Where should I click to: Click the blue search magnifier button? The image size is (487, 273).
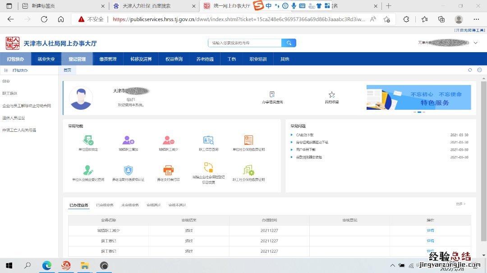click(289, 43)
